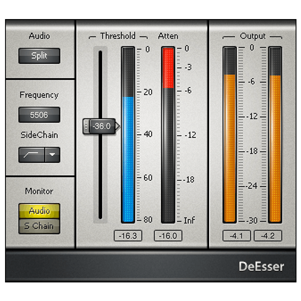Reset the Threshold peak readout -16.3
301x301 pixels.
(128, 236)
